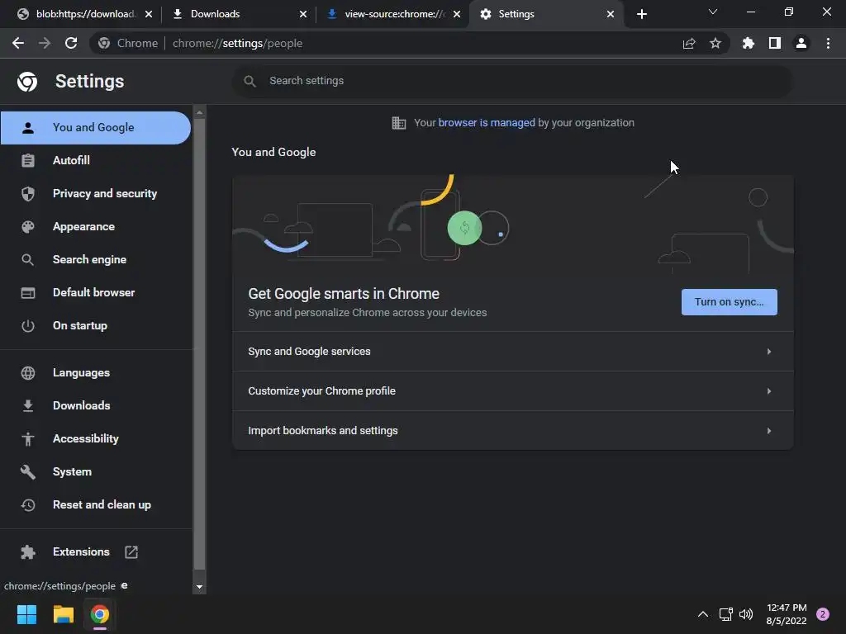Click the Accessibility figure icon
The image size is (846, 634).
28,439
